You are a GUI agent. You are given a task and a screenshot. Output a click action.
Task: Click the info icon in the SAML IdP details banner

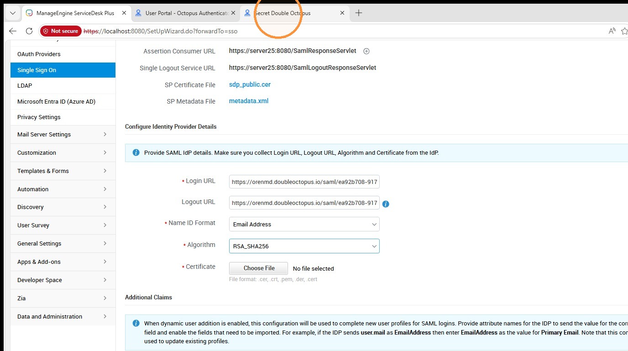click(136, 152)
